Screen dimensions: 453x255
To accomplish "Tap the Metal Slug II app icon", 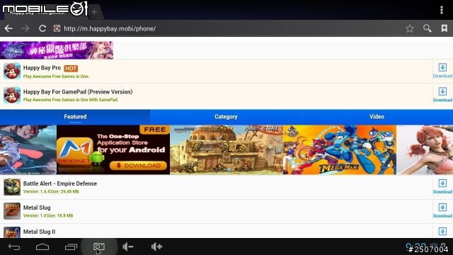I will (x=12, y=232).
